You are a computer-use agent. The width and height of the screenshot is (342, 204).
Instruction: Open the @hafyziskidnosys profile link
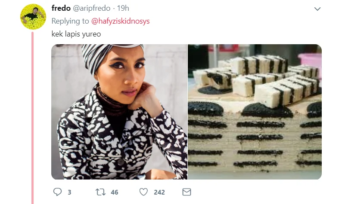coord(121,21)
